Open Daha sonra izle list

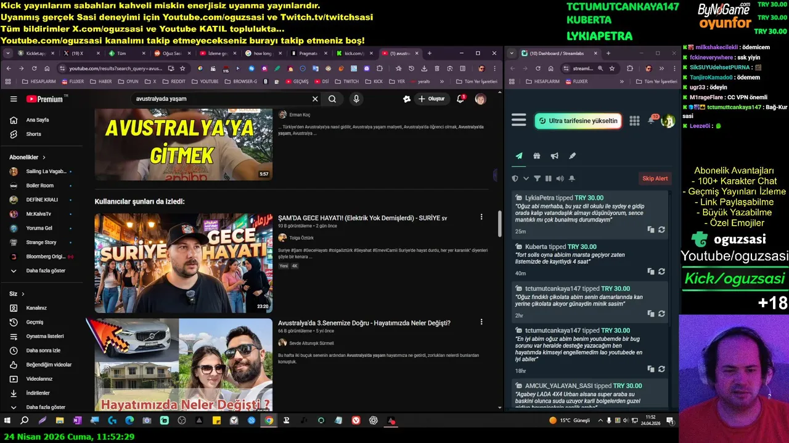coord(43,351)
